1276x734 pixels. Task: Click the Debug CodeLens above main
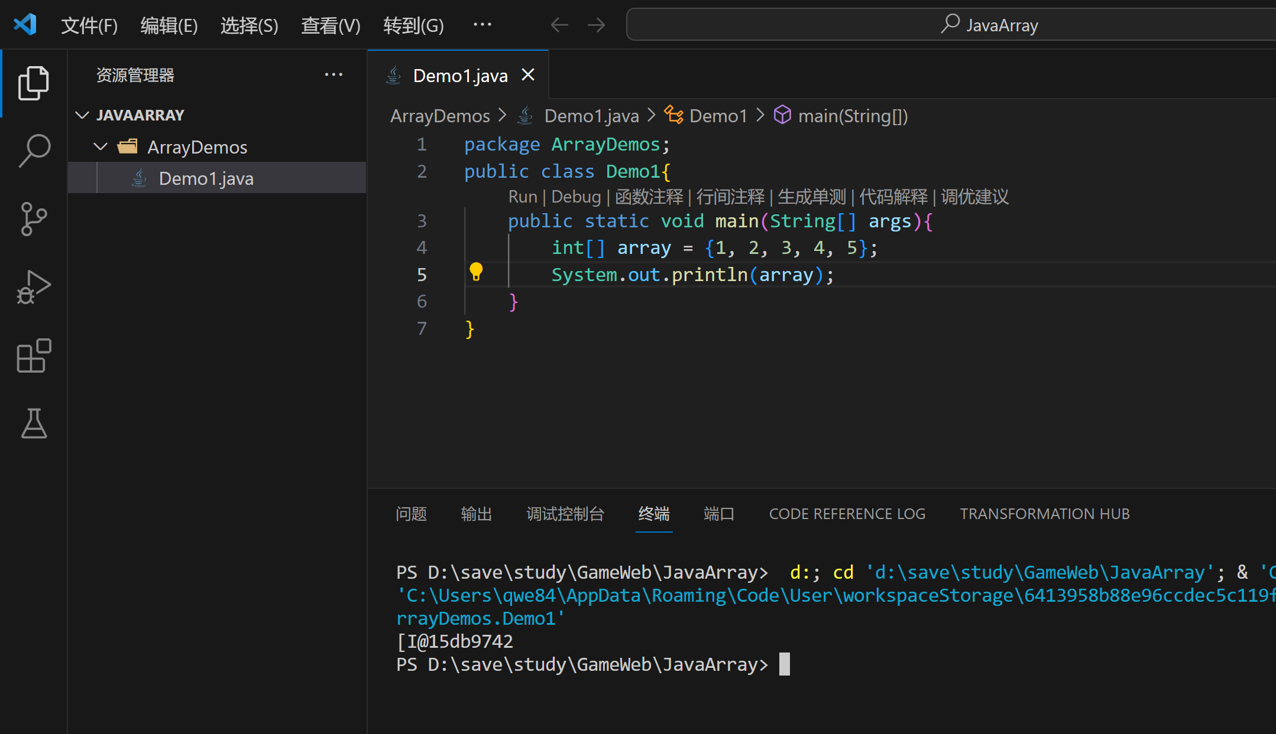click(575, 197)
